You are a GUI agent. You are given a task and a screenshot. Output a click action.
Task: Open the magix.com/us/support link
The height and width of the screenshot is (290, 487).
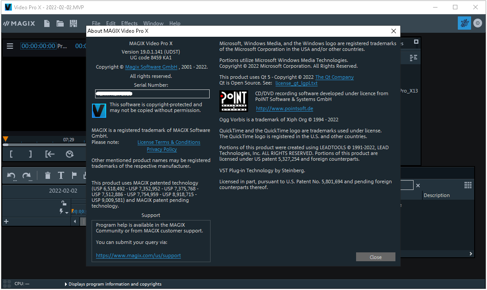point(138,255)
